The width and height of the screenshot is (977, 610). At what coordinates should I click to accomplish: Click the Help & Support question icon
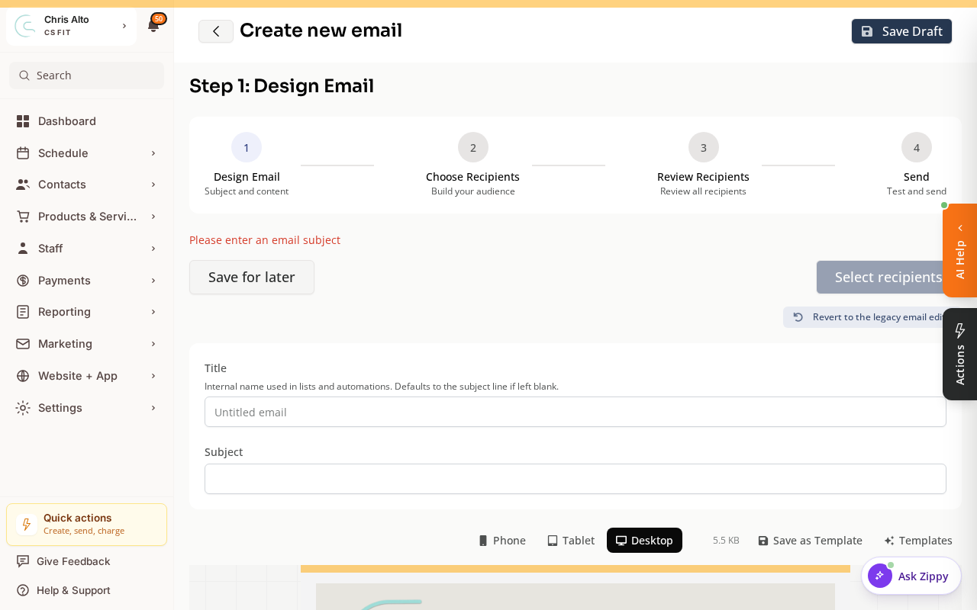[x=23, y=590]
